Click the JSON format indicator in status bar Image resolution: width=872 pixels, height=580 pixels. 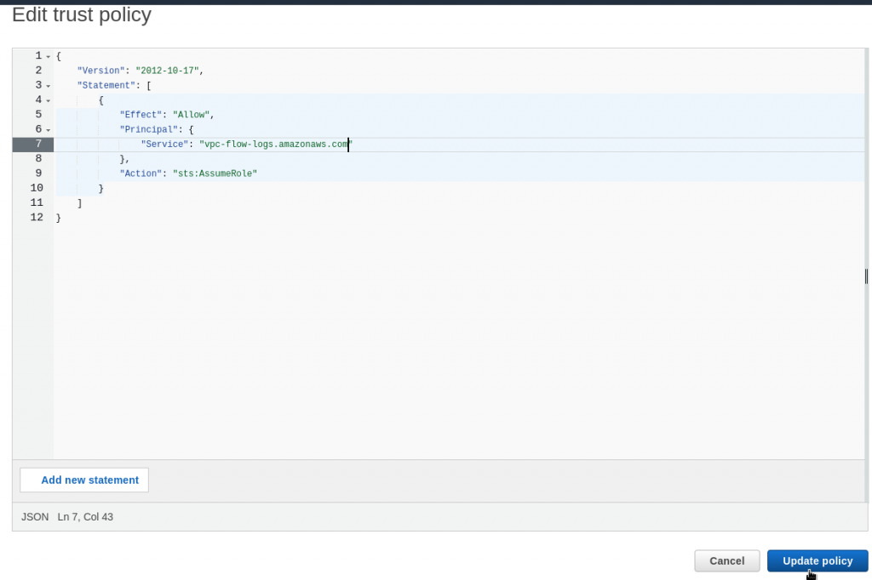(x=34, y=516)
